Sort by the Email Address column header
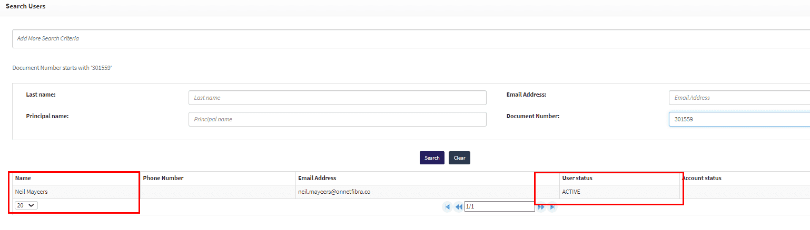The height and width of the screenshot is (230, 810). tap(317, 178)
